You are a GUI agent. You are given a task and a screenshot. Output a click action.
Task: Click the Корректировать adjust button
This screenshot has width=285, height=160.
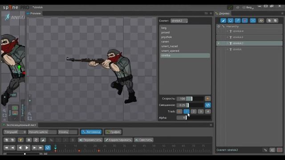[118, 140]
